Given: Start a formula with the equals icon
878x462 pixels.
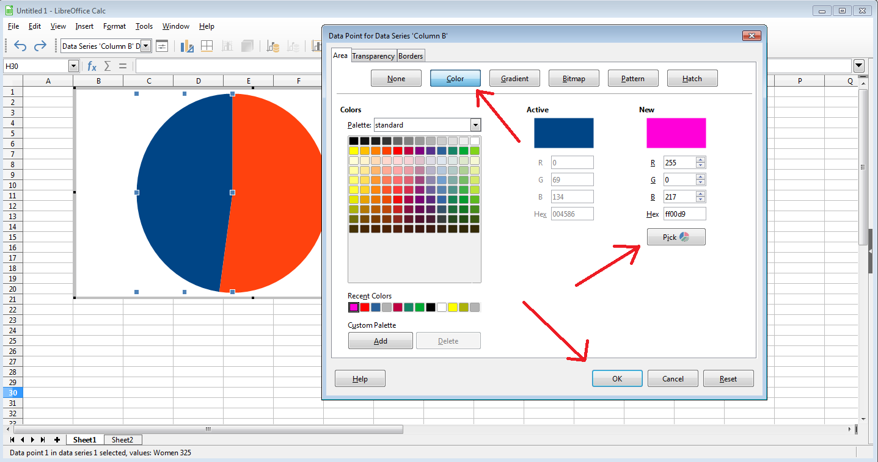Looking at the screenshot, I should (123, 66).
